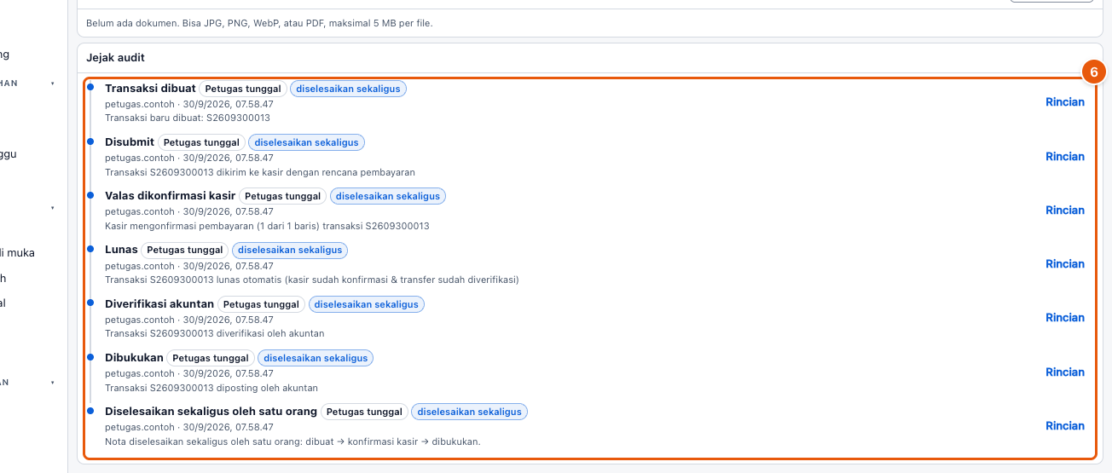Viewport: 1112px width, 473px height.
Task: Click the timeline dot next to Lunas
Action: click(x=90, y=249)
